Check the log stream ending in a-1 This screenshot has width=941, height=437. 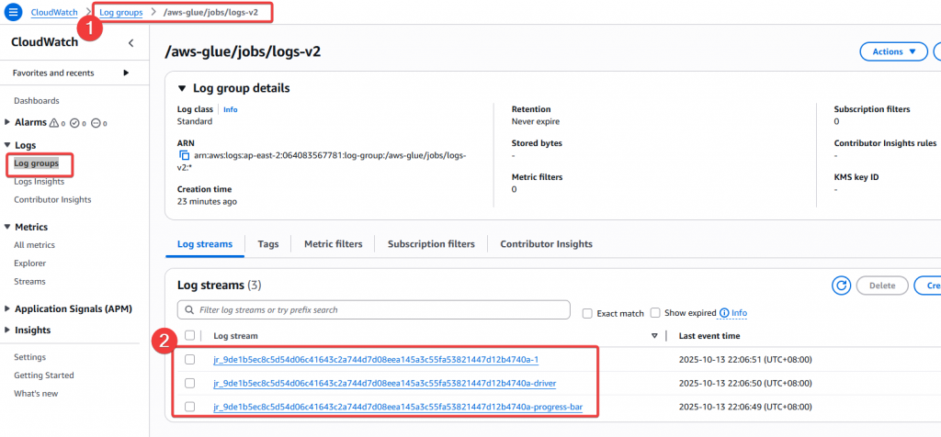189,359
